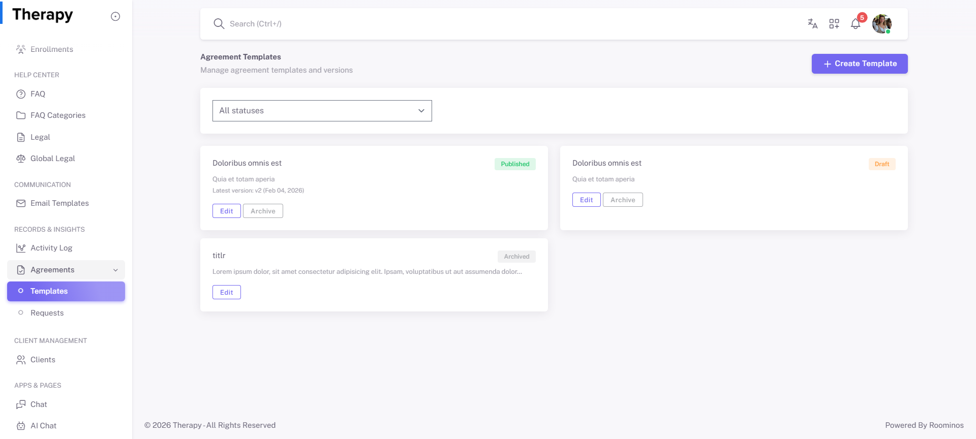The image size is (976, 439).
Task: Click the AI Chat robot icon
Action: (x=21, y=426)
